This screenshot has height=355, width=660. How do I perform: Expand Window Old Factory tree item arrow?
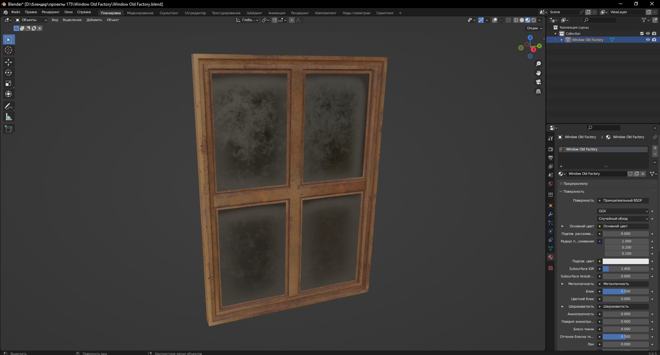(562, 40)
